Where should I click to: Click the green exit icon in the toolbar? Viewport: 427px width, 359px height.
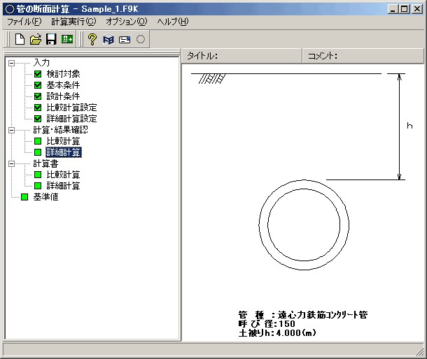[x=67, y=39]
